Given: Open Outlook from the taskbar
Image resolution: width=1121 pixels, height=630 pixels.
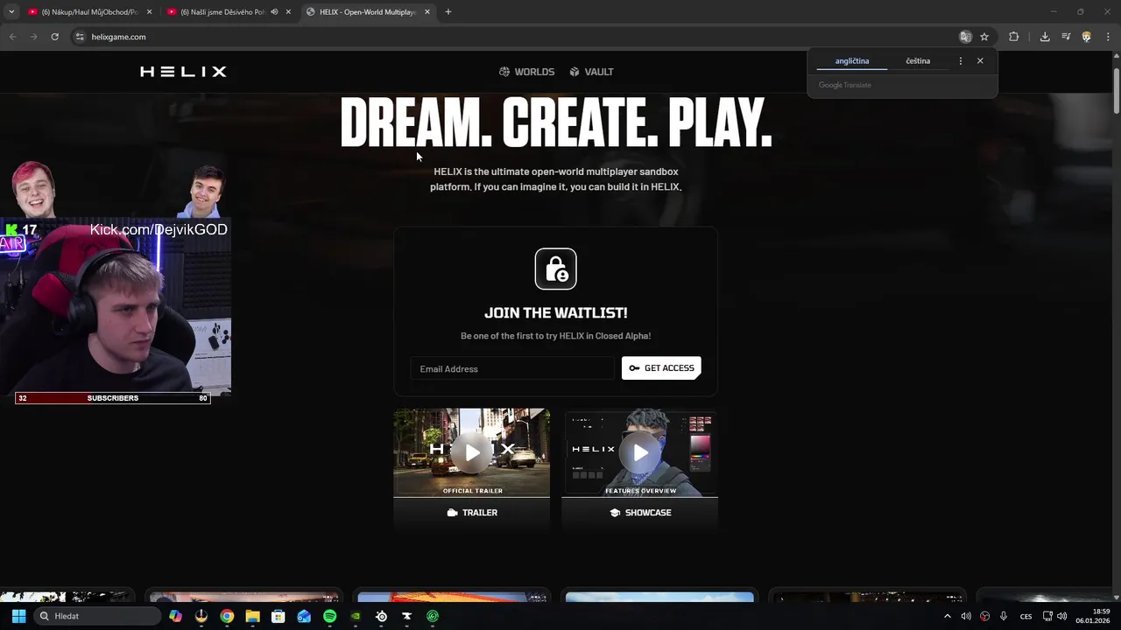Looking at the screenshot, I should pyautogui.click(x=304, y=616).
